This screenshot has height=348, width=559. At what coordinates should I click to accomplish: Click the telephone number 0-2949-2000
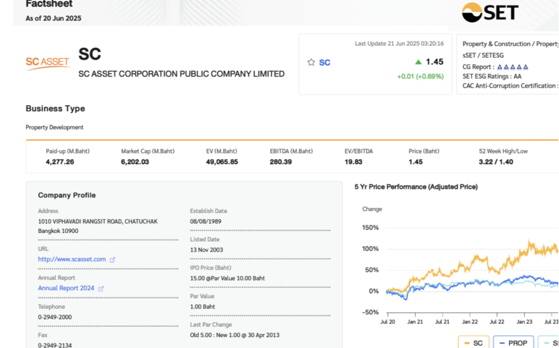point(55,317)
